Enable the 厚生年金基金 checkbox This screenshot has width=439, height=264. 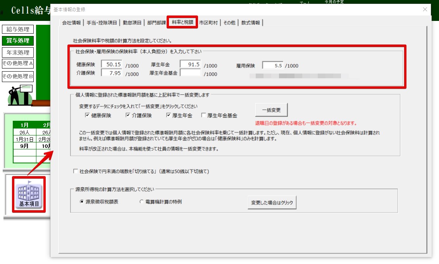tap(203, 115)
